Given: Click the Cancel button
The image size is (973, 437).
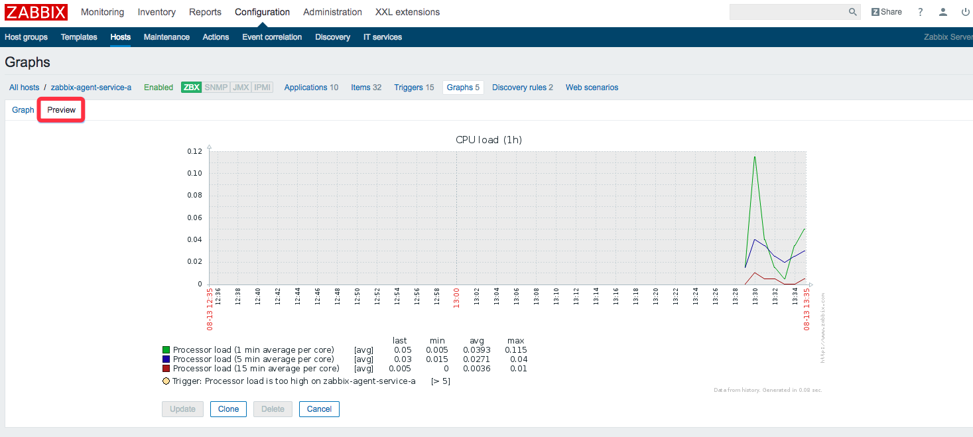Looking at the screenshot, I should click(319, 409).
